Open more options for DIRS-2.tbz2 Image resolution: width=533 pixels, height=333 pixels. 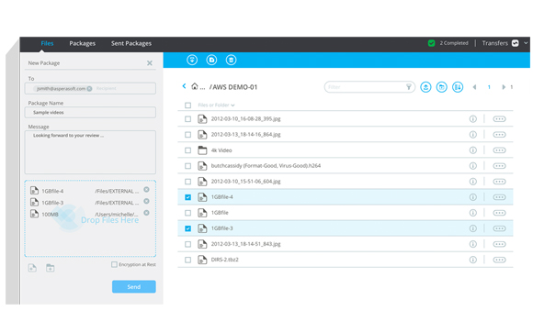499,260
